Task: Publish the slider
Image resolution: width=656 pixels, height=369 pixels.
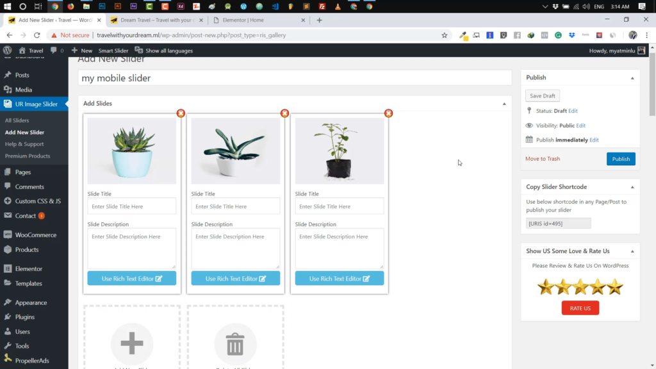Action: point(621,159)
